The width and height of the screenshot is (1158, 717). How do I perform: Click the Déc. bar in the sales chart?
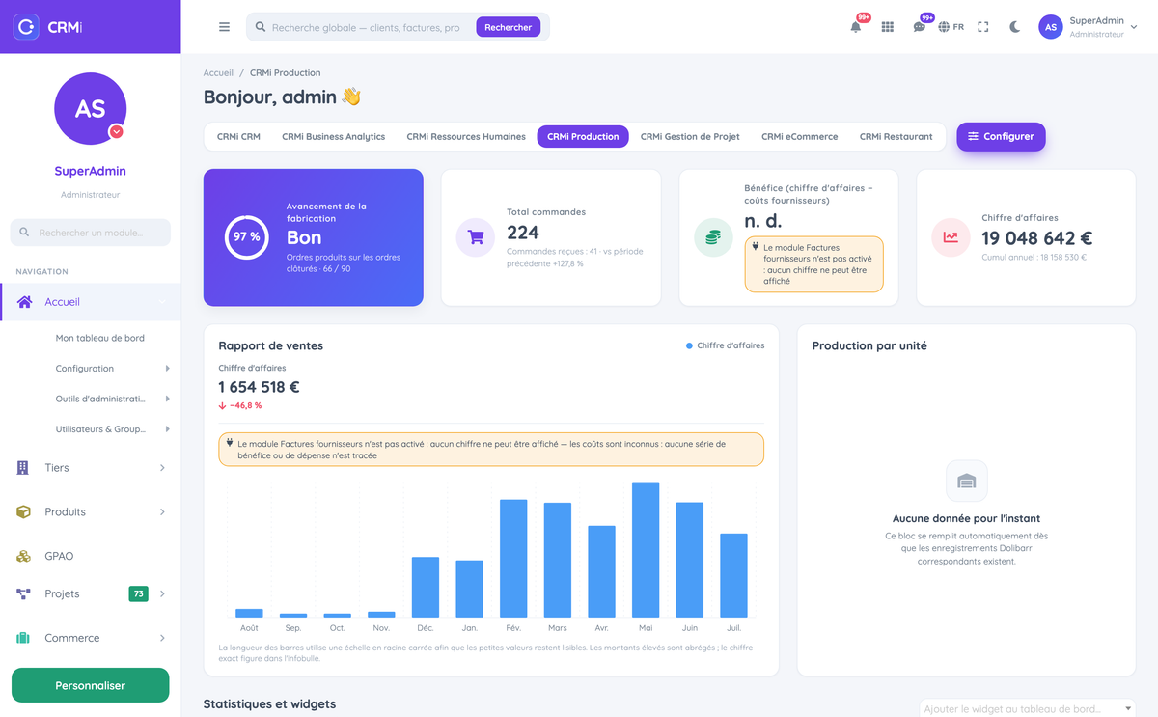426,588
